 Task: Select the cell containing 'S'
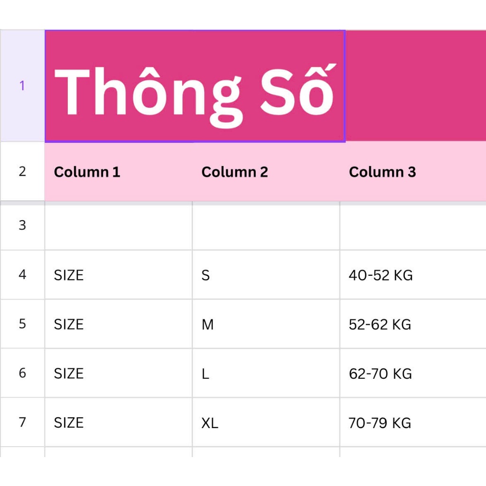tap(266, 275)
